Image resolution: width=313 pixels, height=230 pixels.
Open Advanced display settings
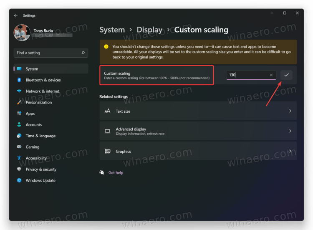tap(198, 131)
